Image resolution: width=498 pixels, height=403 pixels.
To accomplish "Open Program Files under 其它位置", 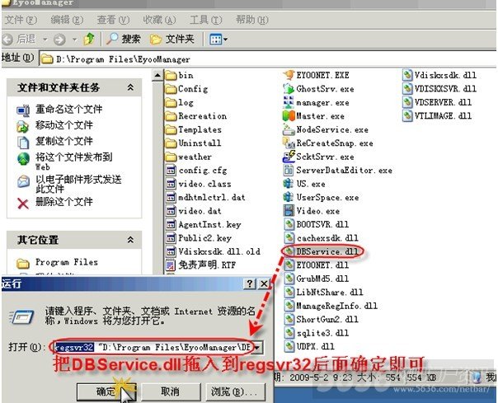I will (67, 262).
